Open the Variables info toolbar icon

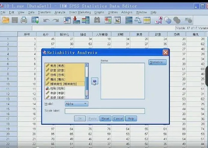point(86,20)
